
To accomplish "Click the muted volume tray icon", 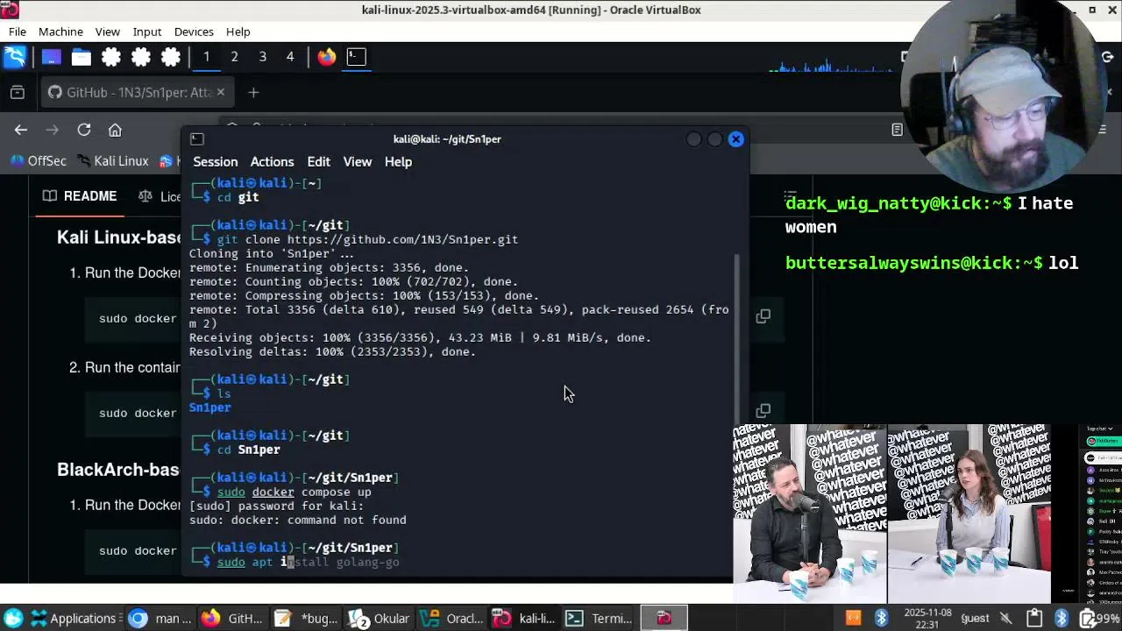I will 1006,619.
